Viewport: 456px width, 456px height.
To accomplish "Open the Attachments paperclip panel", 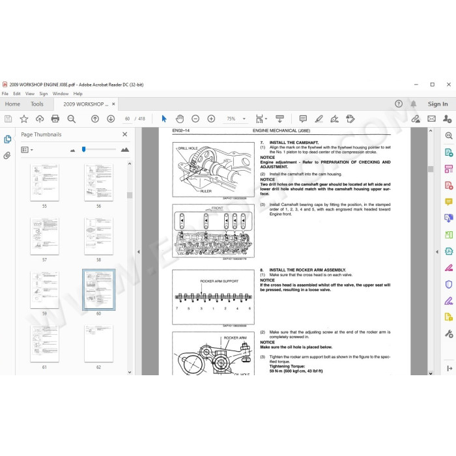I will pos(7,155).
